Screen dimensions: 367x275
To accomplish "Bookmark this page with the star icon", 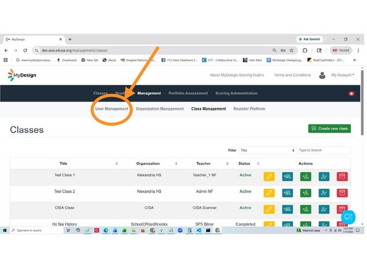I will click(x=291, y=51).
